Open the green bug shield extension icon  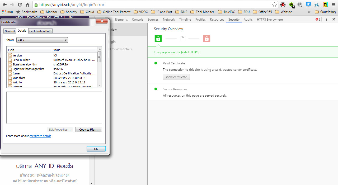292,5
